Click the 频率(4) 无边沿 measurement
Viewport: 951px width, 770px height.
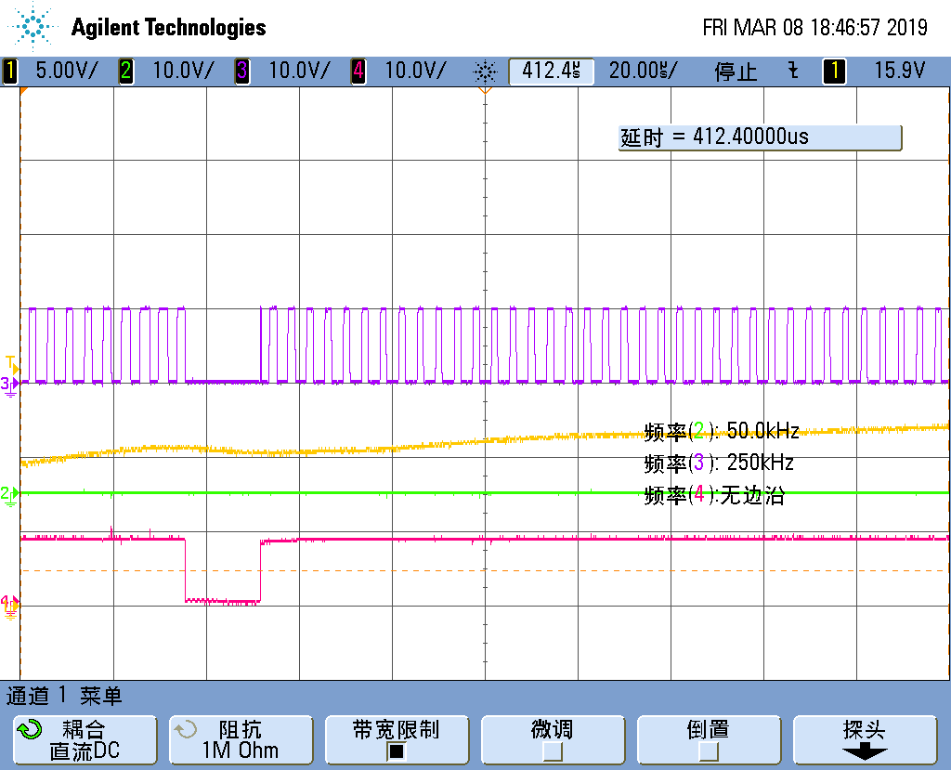point(714,495)
